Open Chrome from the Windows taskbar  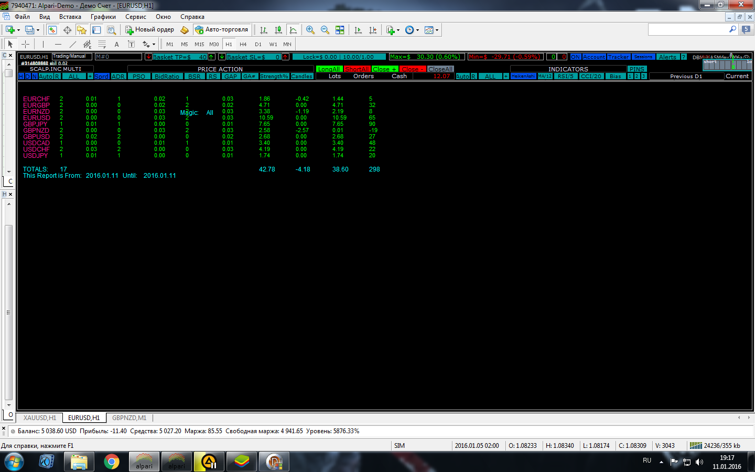tap(111, 462)
